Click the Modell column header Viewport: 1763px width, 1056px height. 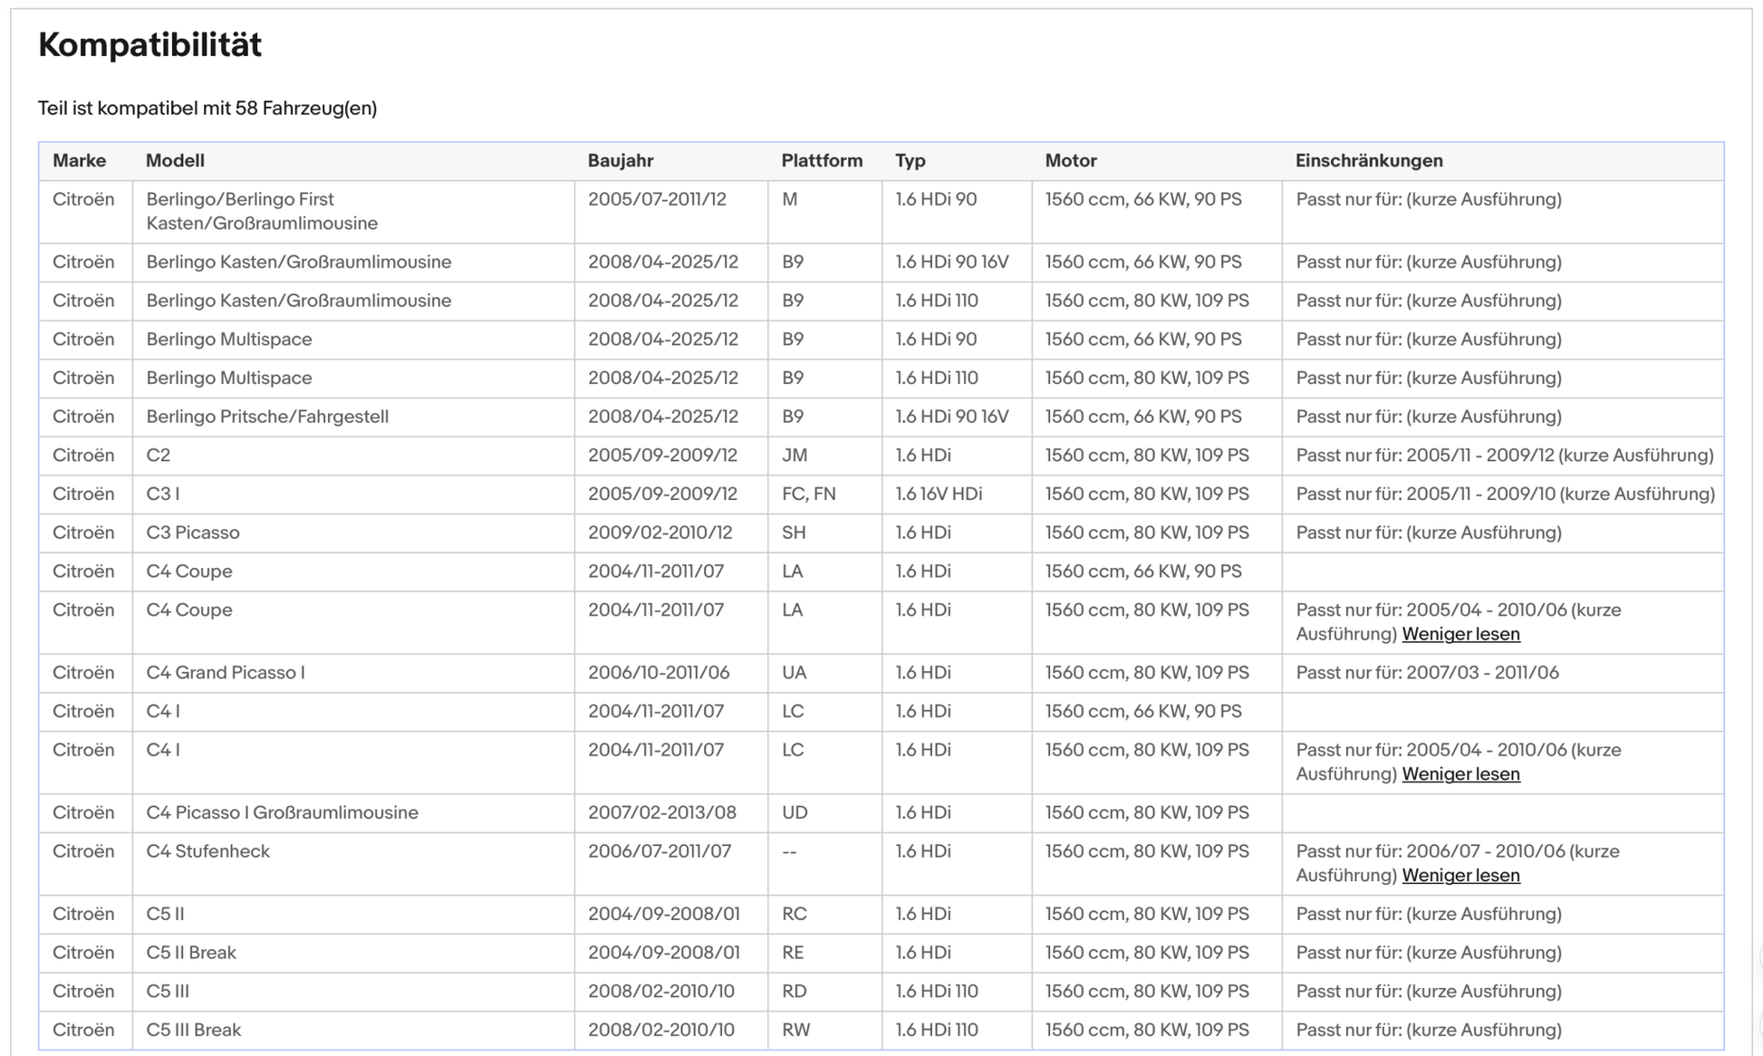(x=175, y=161)
